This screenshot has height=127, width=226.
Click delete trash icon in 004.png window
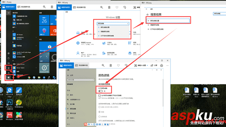pyautogui.click(x=111, y=65)
